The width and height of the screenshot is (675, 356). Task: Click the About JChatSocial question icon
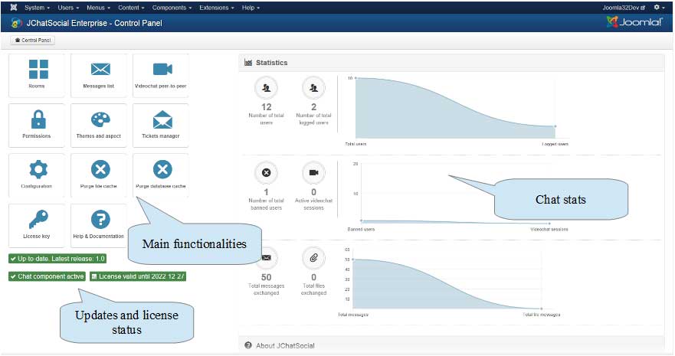[248, 345]
